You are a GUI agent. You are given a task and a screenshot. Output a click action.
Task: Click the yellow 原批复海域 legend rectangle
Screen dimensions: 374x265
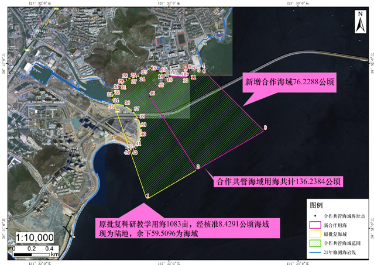[315, 234]
